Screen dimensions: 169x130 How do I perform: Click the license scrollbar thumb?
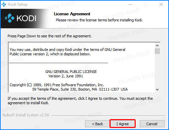pyautogui.click(x=157, y=51)
